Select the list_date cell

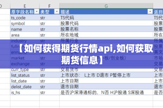click(x=25, y=81)
